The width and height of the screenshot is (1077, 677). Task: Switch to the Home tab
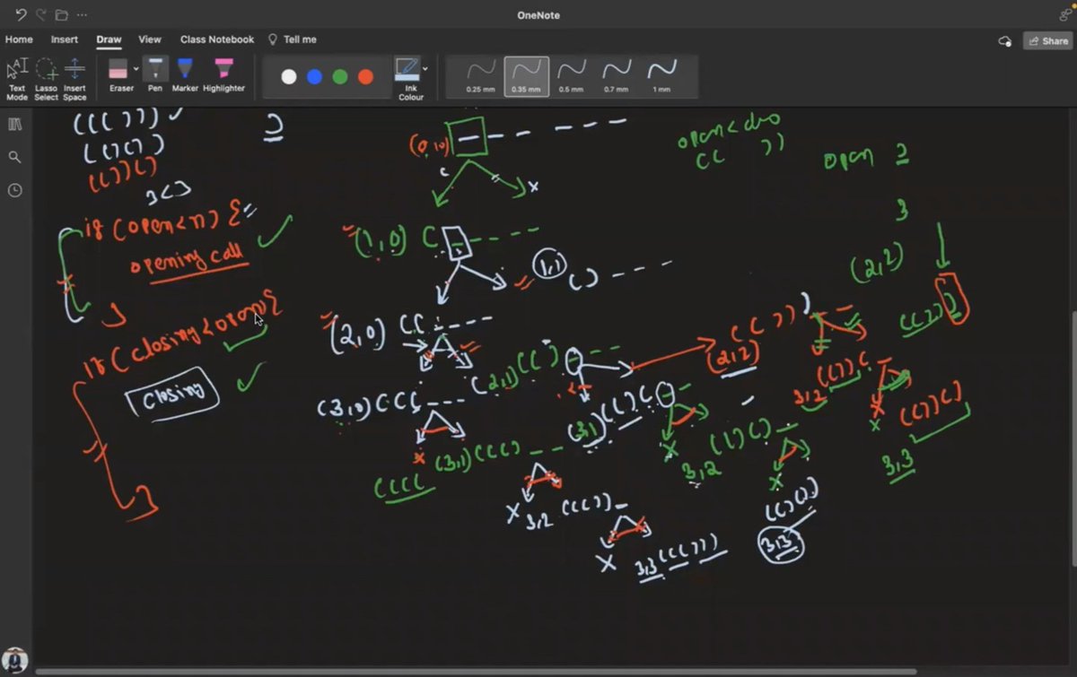tap(19, 39)
